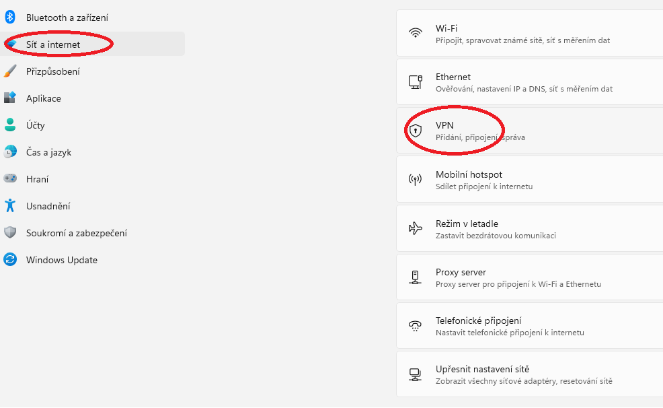Open the Wi-Fi settings card
663x408 pixels.
[530, 33]
